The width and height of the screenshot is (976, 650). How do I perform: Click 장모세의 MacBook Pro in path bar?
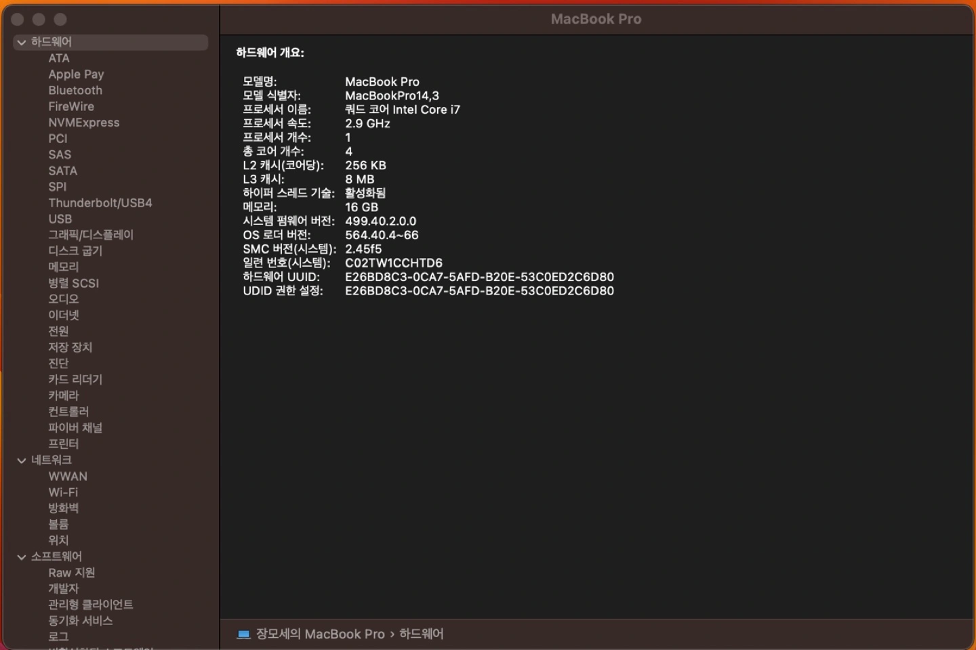click(x=320, y=634)
